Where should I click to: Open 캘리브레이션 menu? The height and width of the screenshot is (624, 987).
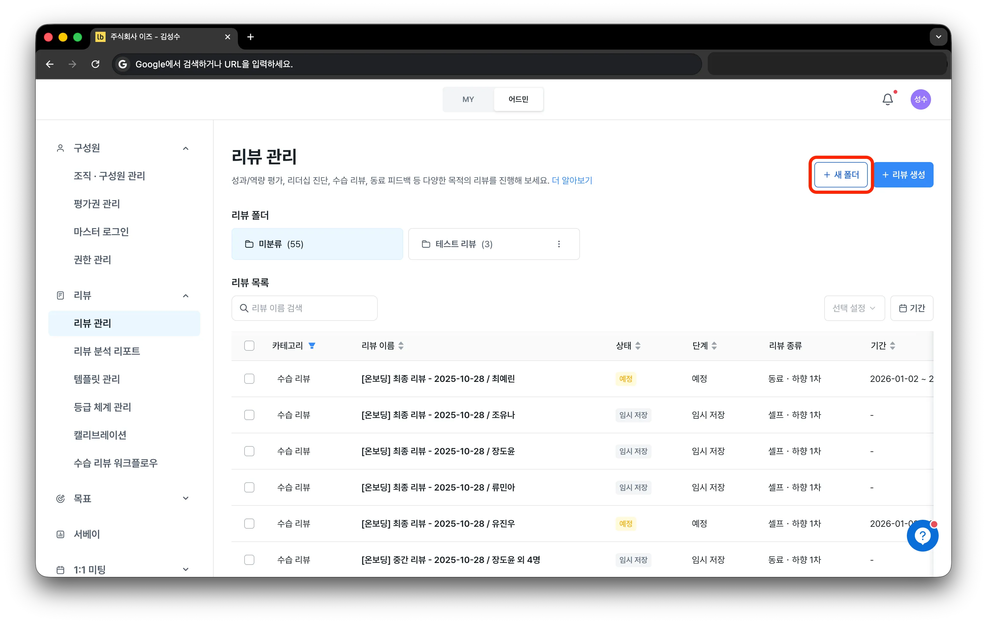click(100, 435)
